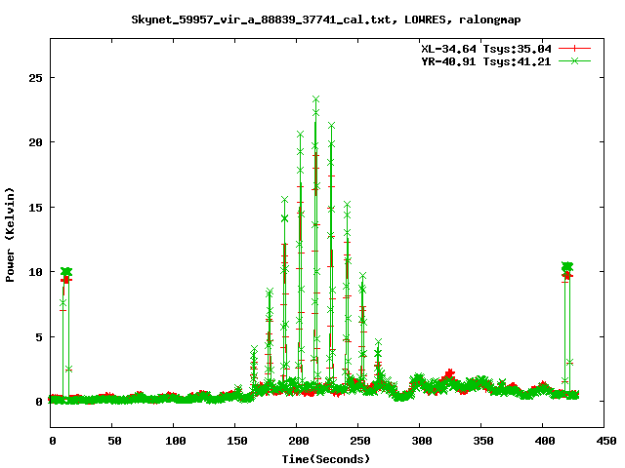Screen dimensions: 625x468
Task: Click the green YR legend line sample
Action: tap(574, 60)
